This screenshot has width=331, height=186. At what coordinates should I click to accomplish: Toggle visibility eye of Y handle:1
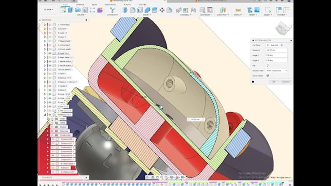tap(50, 86)
